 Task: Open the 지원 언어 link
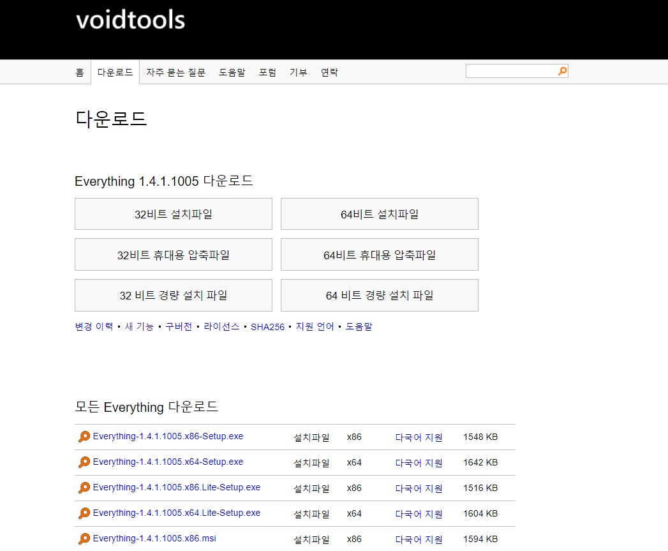tap(315, 327)
